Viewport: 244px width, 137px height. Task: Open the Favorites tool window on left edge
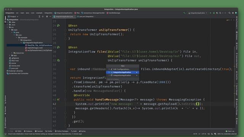pyautogui.click(x=5, y=110)
